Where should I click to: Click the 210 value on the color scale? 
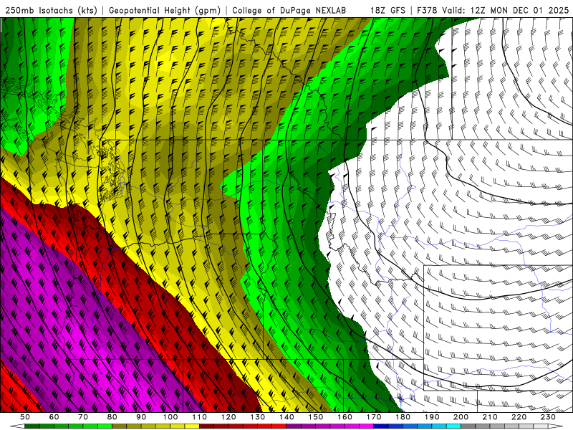click(x=491, y=417)
